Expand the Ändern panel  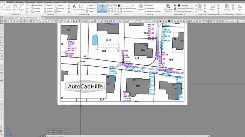[x=51, y=14]
